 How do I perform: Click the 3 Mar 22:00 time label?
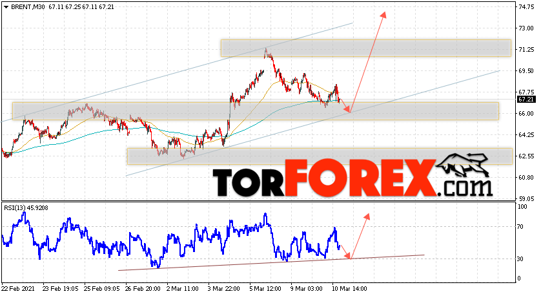coord(224,289)
